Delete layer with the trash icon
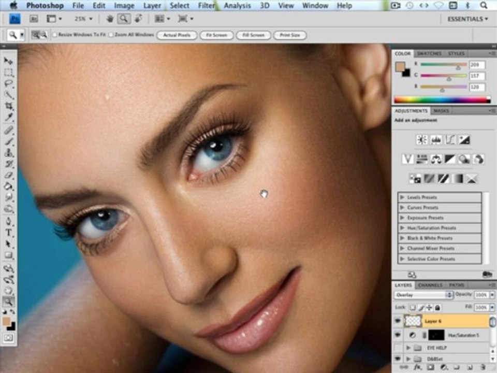The width and height of the screenshot is (497, 373). click(483, 367)
